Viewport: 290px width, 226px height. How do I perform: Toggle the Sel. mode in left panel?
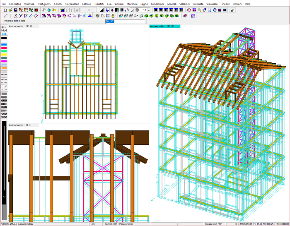4,34
